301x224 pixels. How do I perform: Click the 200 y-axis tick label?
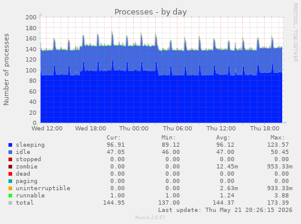(x=31, y=18)
